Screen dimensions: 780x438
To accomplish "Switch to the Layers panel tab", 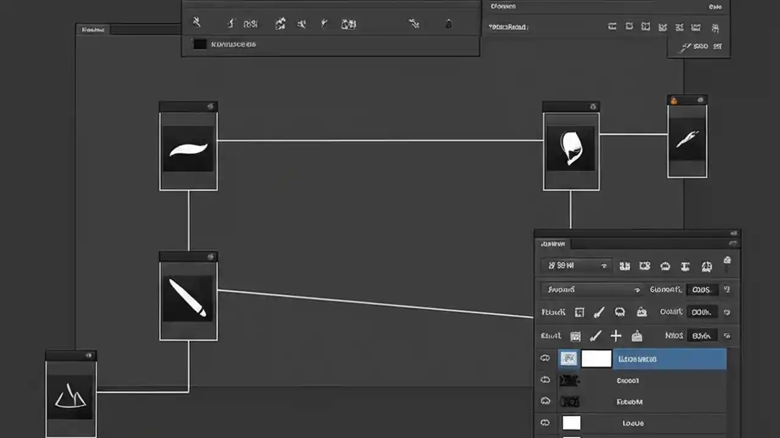I will (x=553, y=243).
